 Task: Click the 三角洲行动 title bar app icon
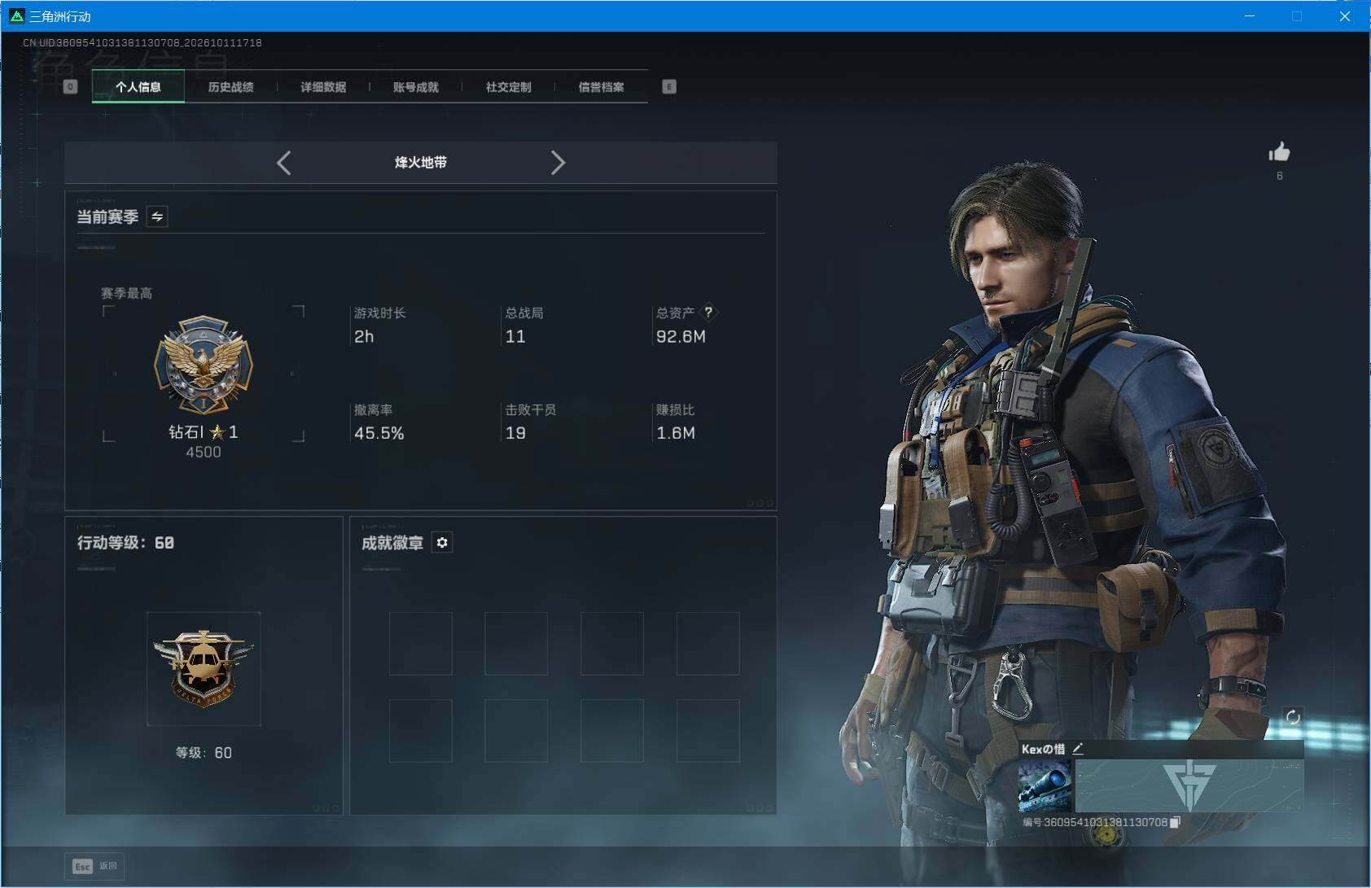[16, 15]
